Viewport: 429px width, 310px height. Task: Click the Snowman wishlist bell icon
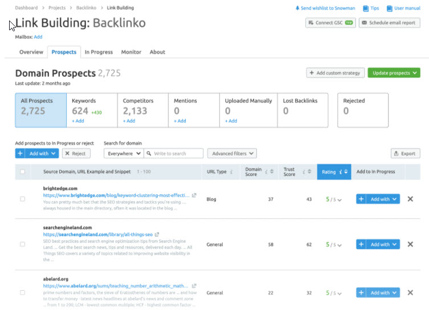(x=297, y=8)
